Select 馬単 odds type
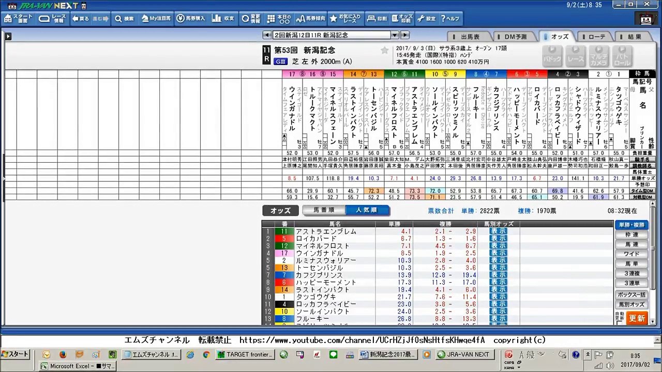Viewport: 662px width, 372px height. (x=631, y=264)
